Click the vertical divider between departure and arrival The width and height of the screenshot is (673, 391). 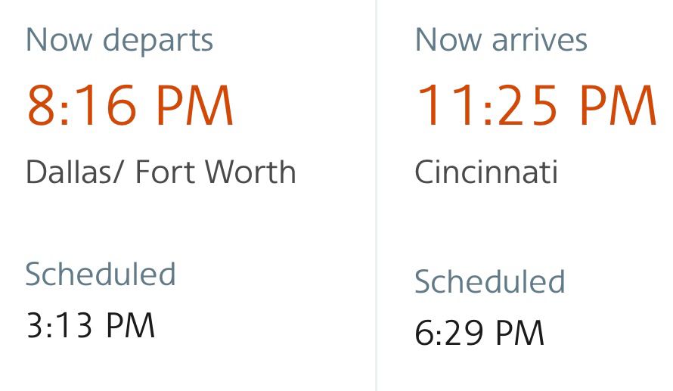377,195
